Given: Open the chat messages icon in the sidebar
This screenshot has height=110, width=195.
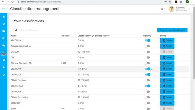Looking at the screenshot, I should coord(4,46).
